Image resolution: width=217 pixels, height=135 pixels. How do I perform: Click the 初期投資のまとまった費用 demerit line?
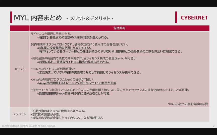point(59,111)
